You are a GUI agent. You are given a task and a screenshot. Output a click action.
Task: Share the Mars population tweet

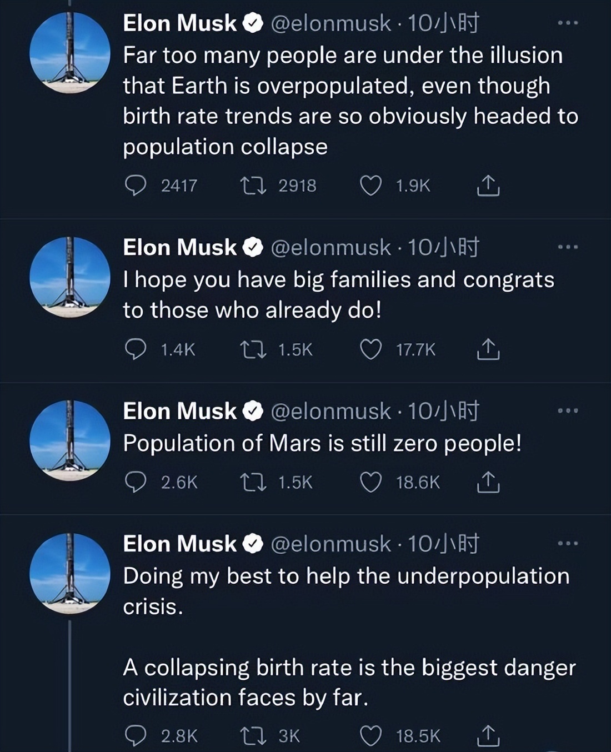[488, 482]
